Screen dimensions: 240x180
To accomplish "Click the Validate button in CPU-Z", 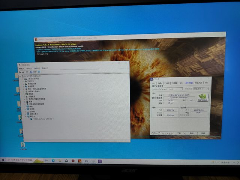I will [192, 133].
